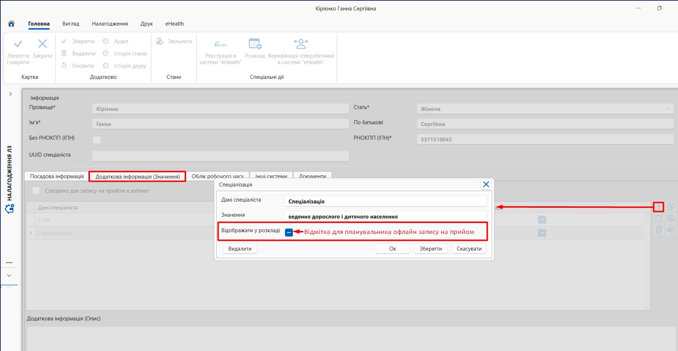Screen dimensions: 678x351
Task: Click the crossed-out gear icon
Action: 670,219
